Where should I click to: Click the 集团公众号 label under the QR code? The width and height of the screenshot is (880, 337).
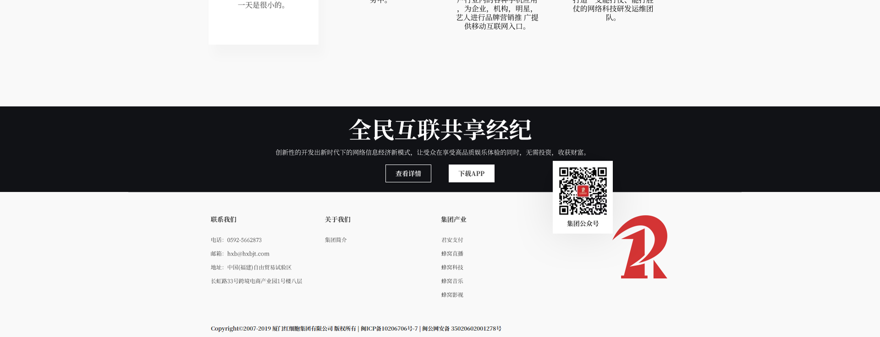[583, 224]
